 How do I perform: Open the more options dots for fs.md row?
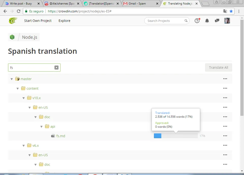225,136
